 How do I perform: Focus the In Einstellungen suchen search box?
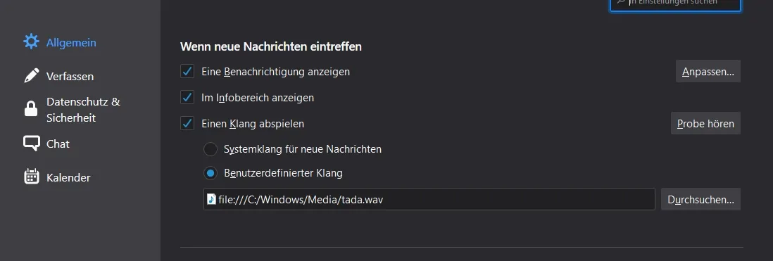click(675, 4)
